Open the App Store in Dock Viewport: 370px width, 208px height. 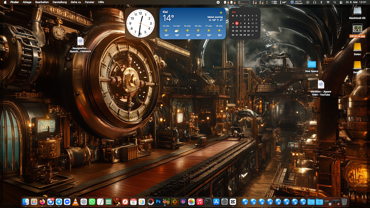pyautogui.click(x=216, y=202)
